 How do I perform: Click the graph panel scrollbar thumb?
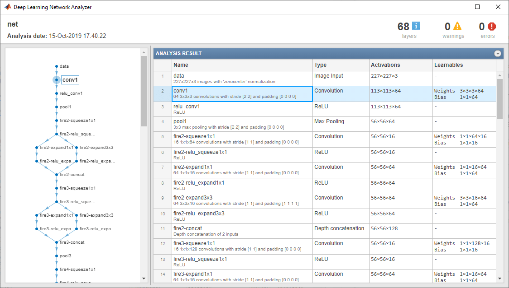tap(144, 91)
